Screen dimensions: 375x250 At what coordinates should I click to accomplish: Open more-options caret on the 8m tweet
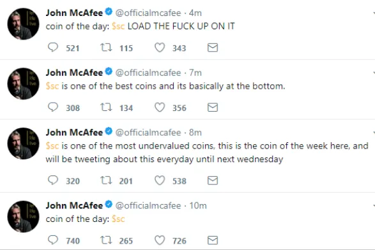pyautogui.click(x=374, y=132)
